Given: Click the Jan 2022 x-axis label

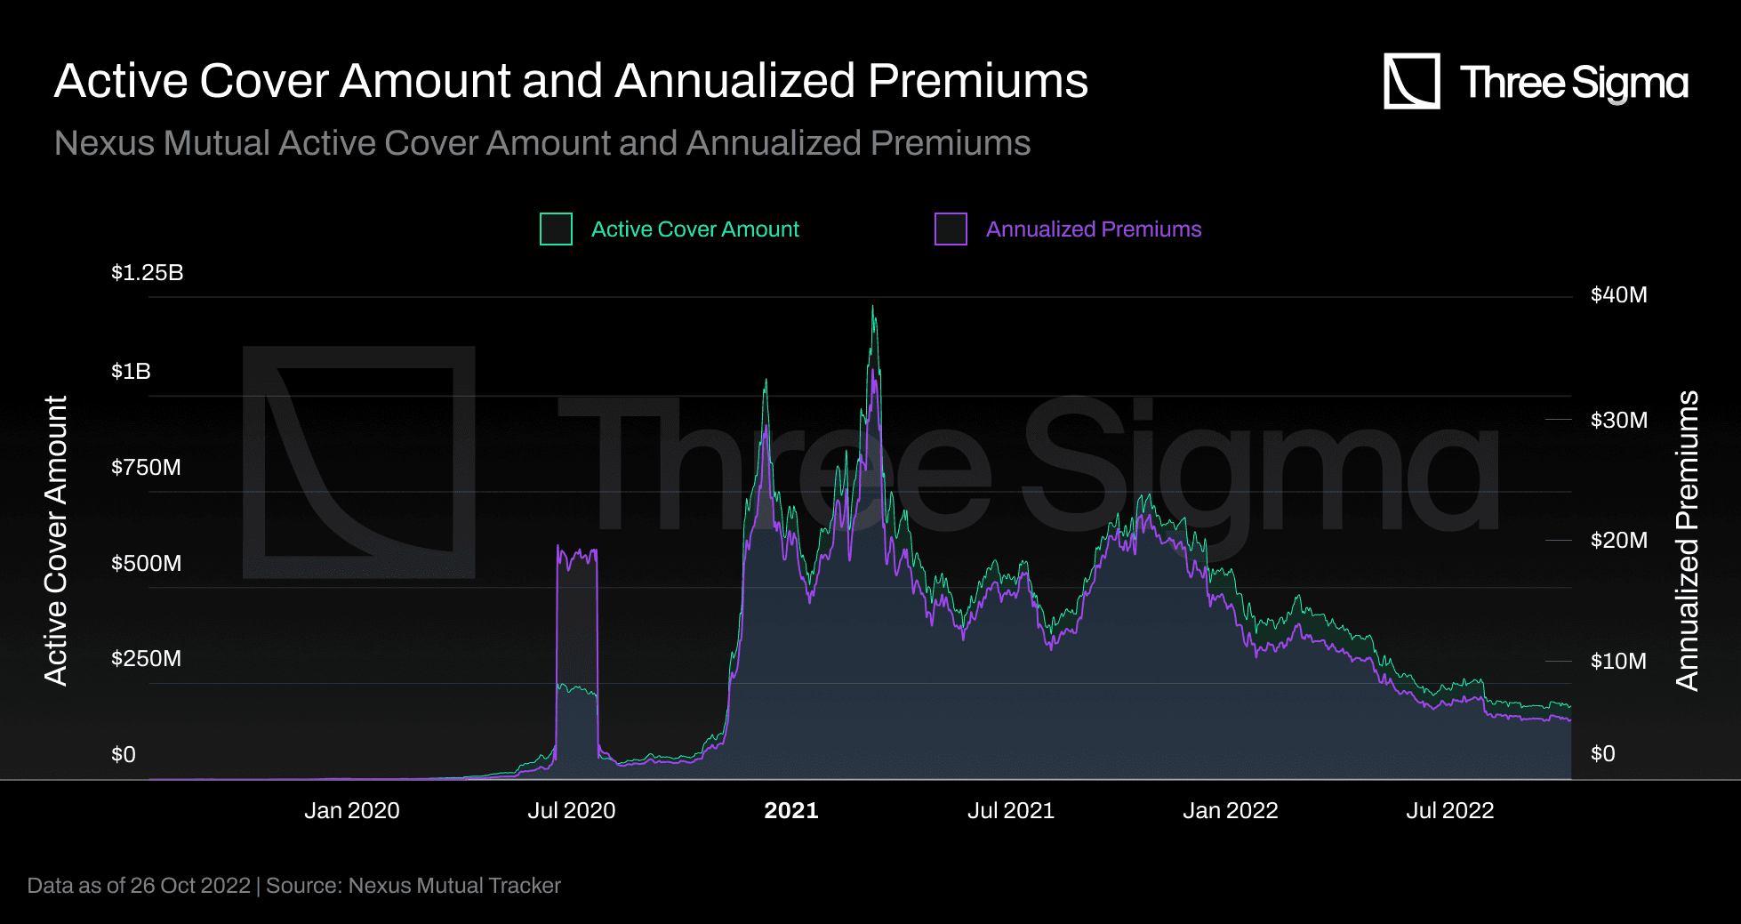Looking at the screenshot, I should [x=1230, y=810].
